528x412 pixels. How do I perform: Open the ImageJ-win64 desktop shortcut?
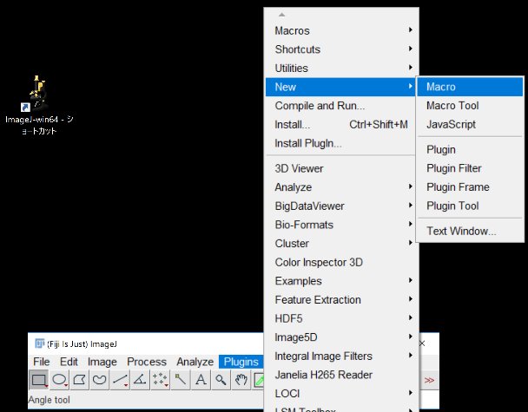click(x=39, y=105)
